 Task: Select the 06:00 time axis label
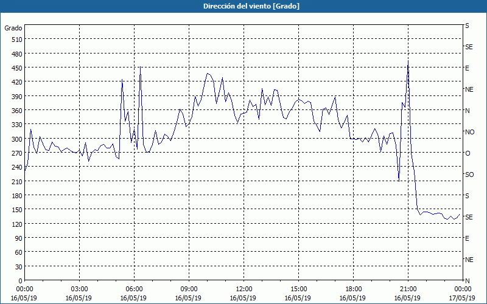coord(134,289)
